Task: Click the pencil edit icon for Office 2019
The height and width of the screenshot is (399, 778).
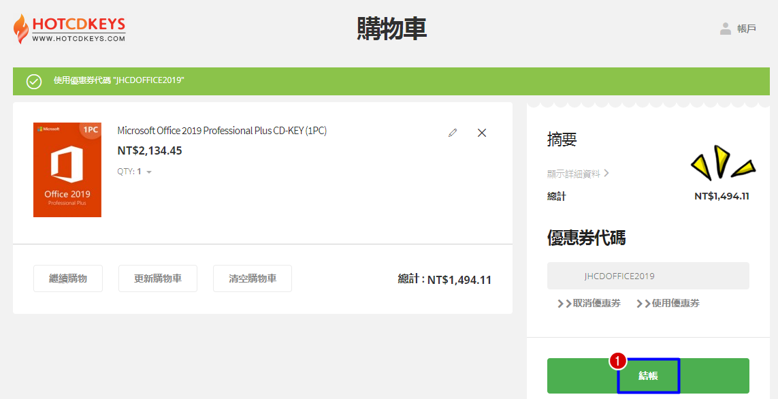Action: coord(453,133)
